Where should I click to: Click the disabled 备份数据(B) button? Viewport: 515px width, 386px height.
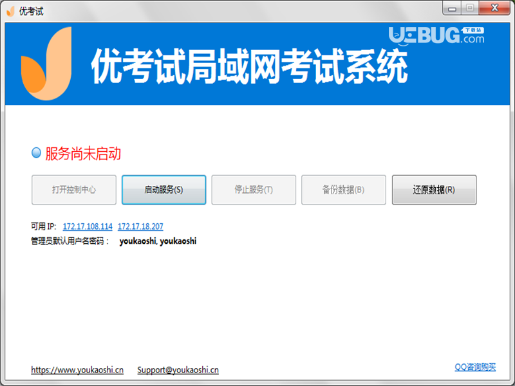click(344, 190)
